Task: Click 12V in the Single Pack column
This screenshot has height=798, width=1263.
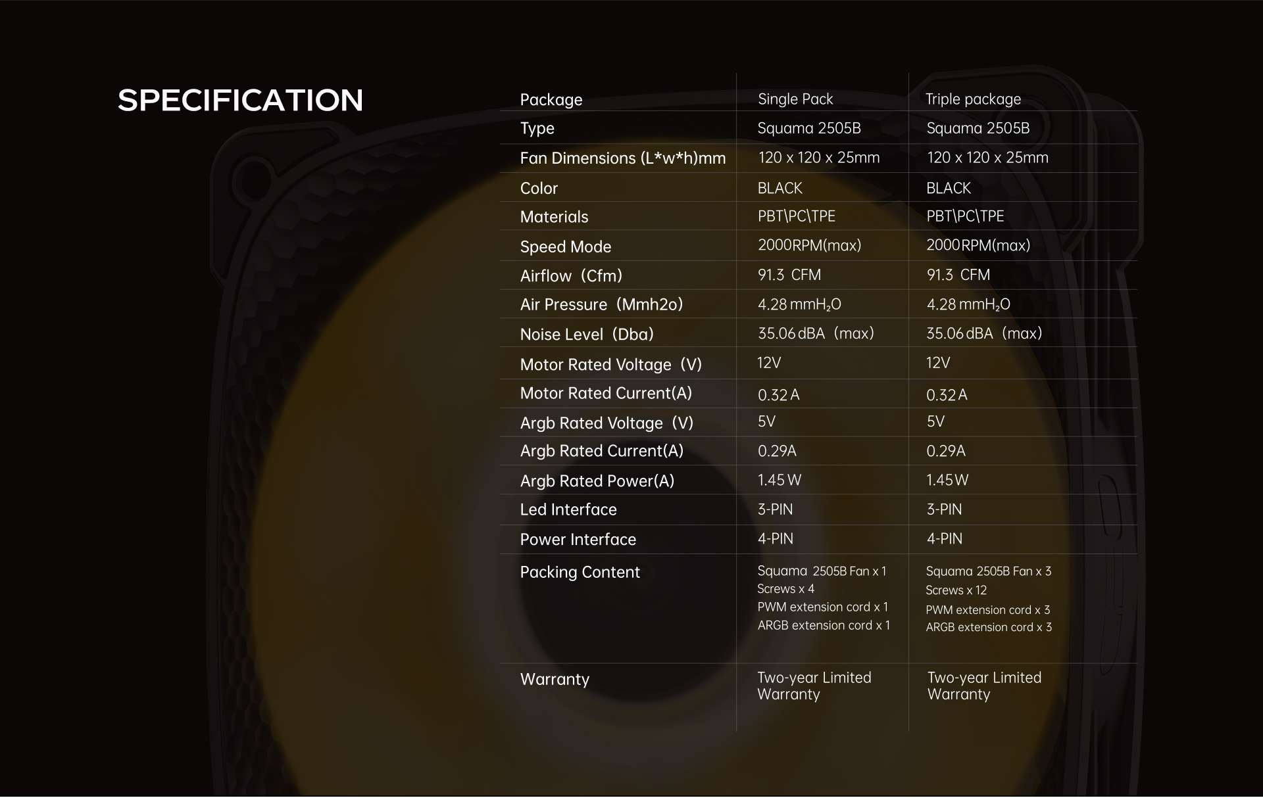Action: point(769,363)
